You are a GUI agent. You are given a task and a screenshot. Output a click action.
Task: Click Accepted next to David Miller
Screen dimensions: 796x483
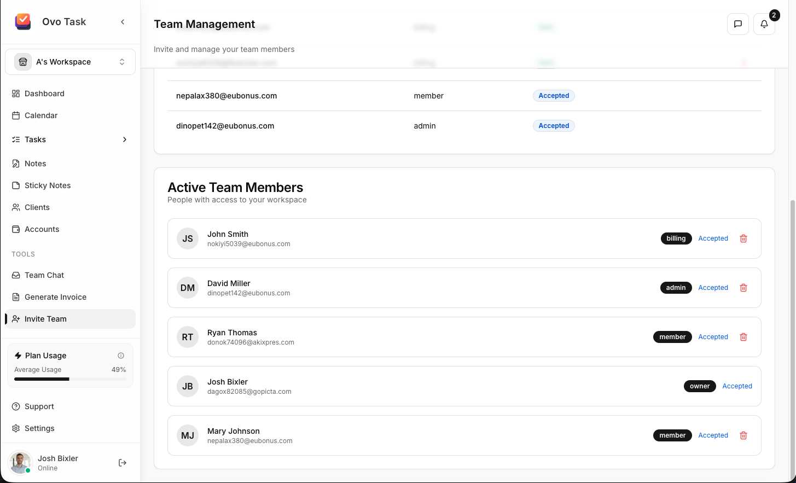[713, 288]
